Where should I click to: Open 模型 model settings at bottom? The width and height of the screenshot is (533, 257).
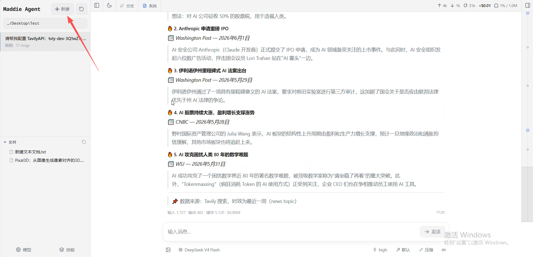[x=23, y=250]
